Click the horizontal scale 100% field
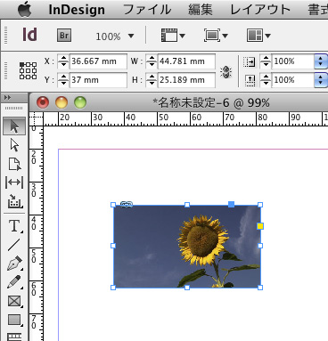Image resolution: width=328 pixels, height=341 pixels. pos(293,61)
